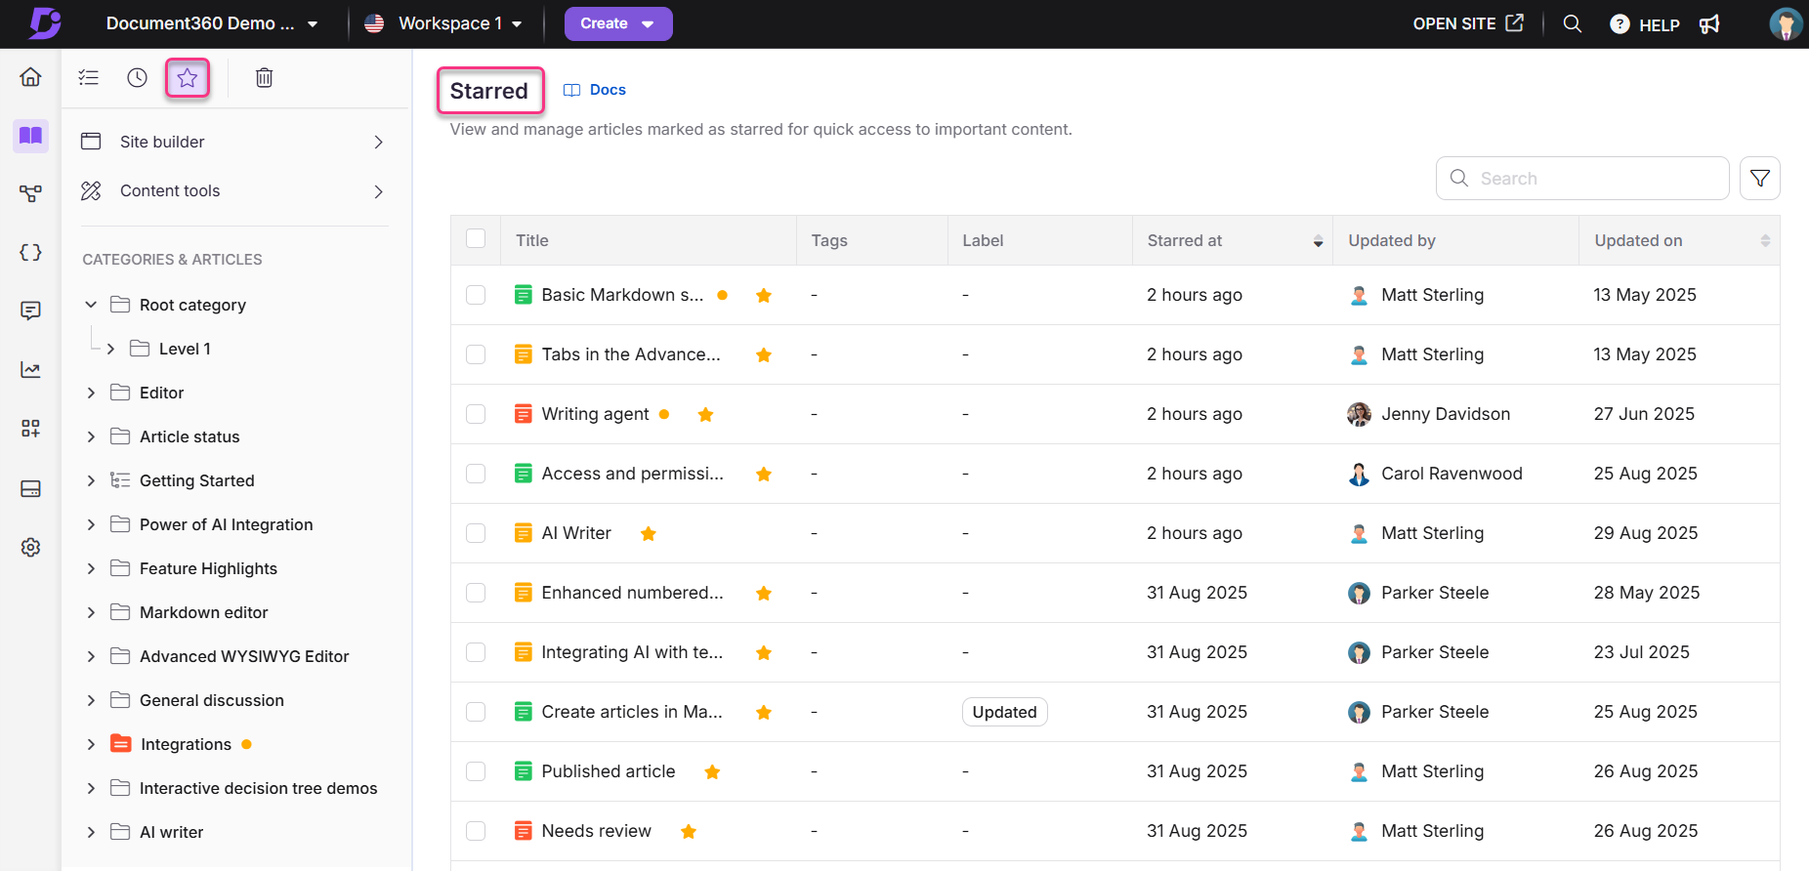1809x871 pixels.
Task: Expand Site builder arrow
Action: point(379,142)
